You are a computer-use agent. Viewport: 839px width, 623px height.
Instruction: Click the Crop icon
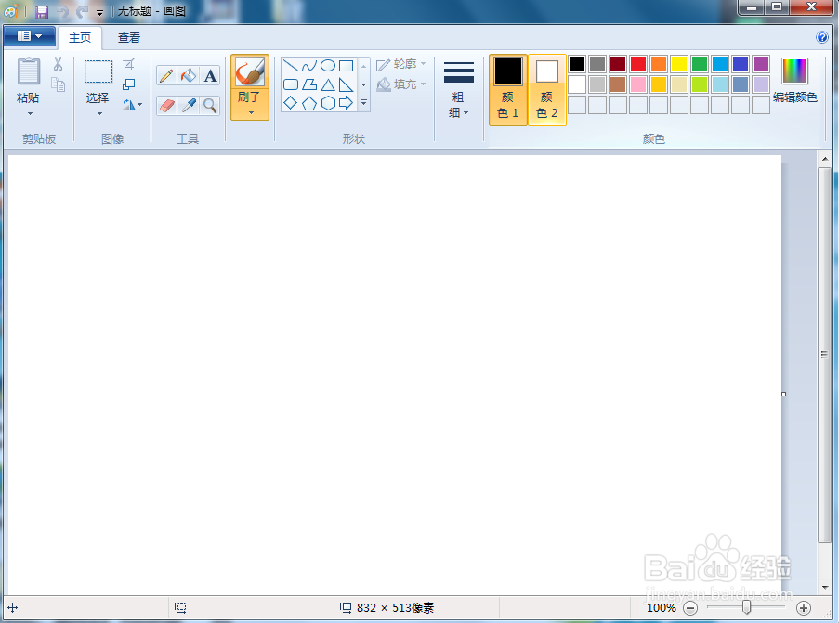[128, 64]
